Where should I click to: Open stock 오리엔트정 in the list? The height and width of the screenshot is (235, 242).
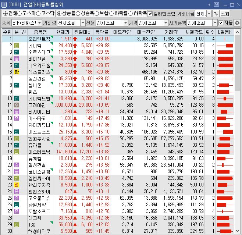(39, 39)
